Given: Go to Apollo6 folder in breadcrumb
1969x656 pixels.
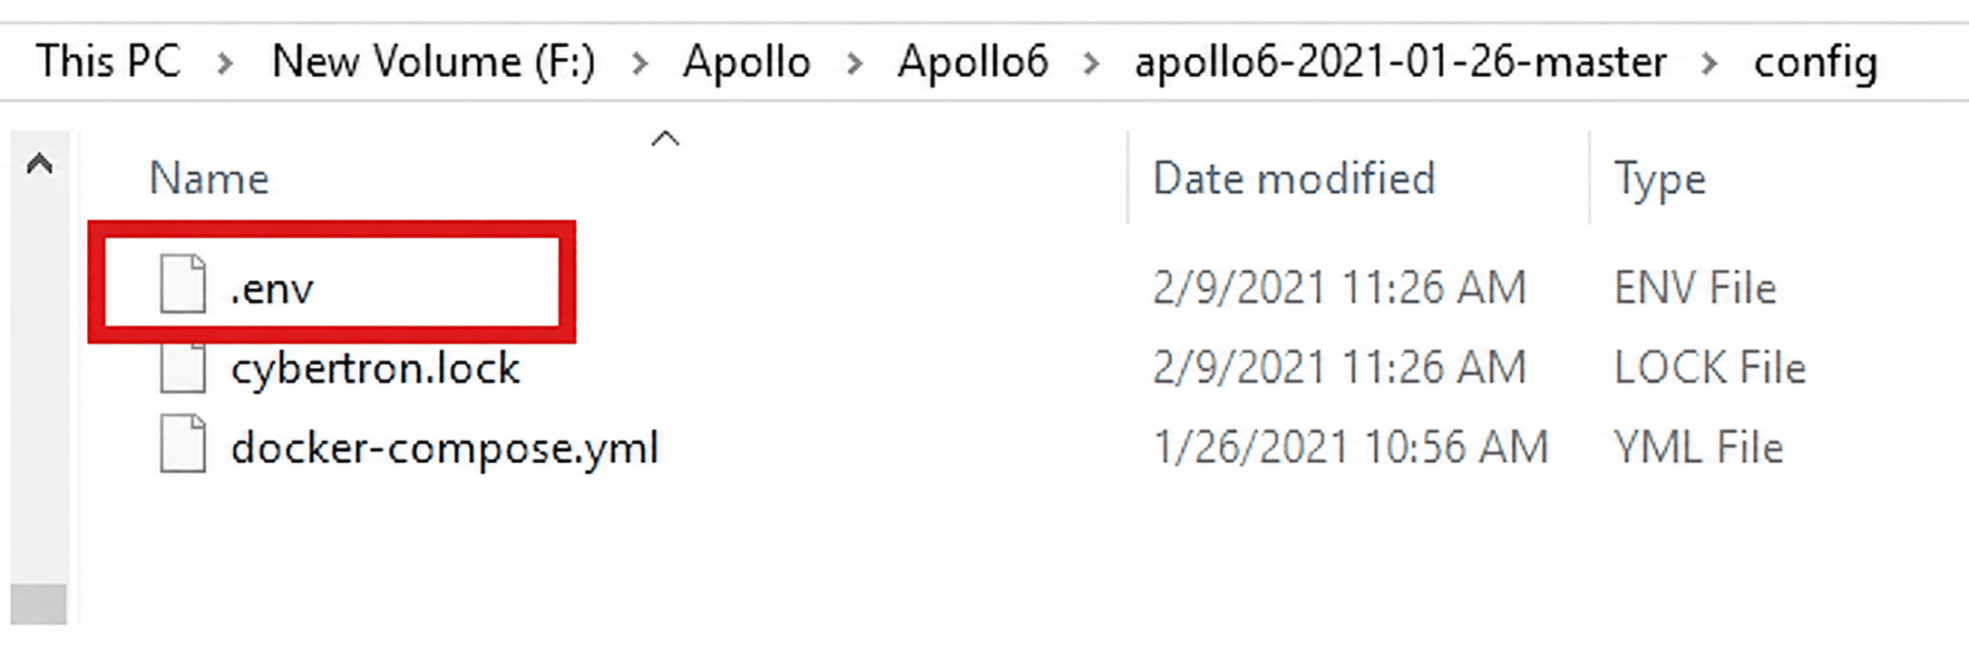Looking at the screenshot, I should (973, 62).
